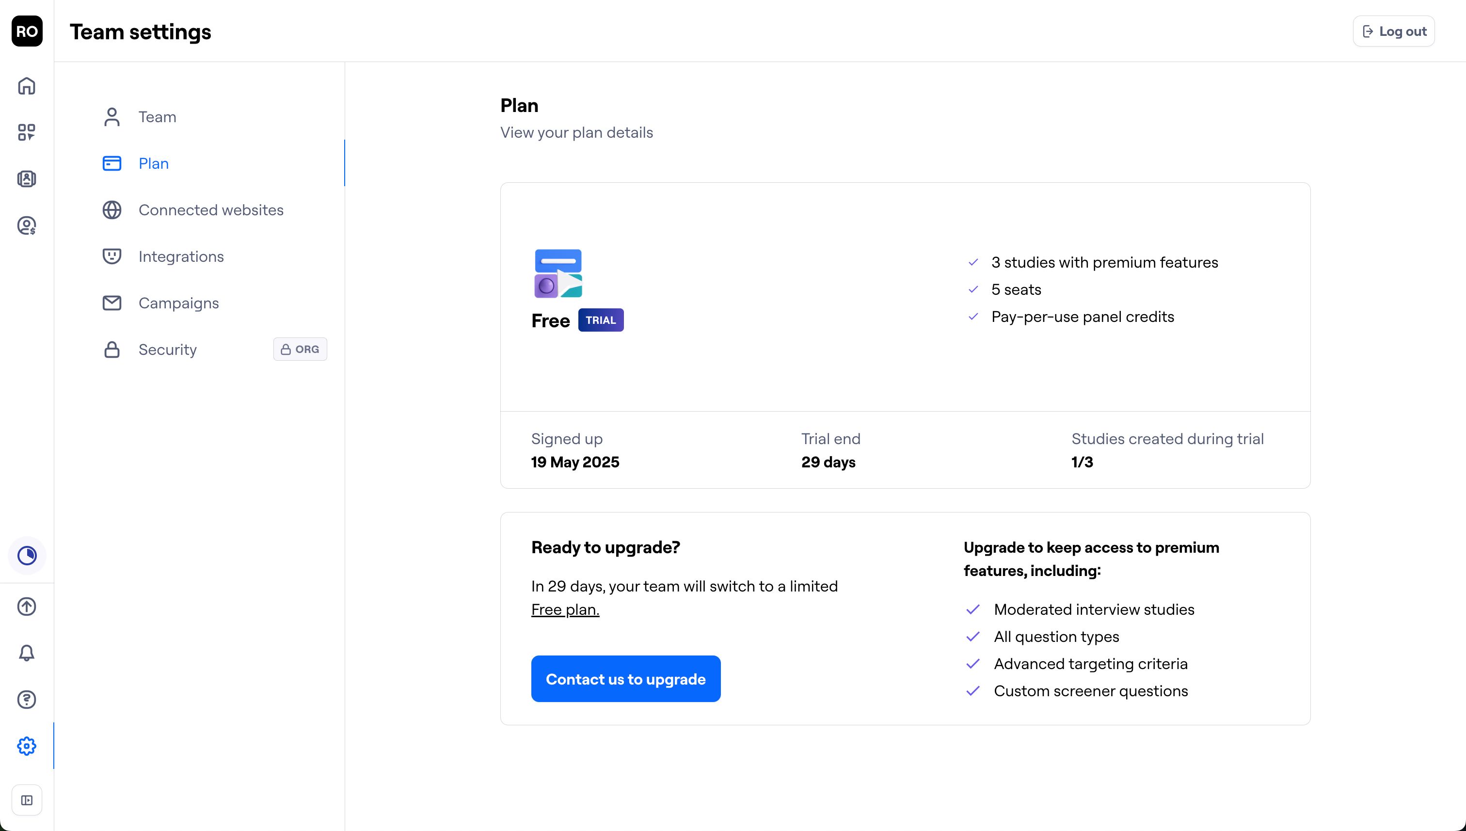This screenshot has width=1466, height=831.
Task: Click the ORG lock badge
Action: coord(300,349)
